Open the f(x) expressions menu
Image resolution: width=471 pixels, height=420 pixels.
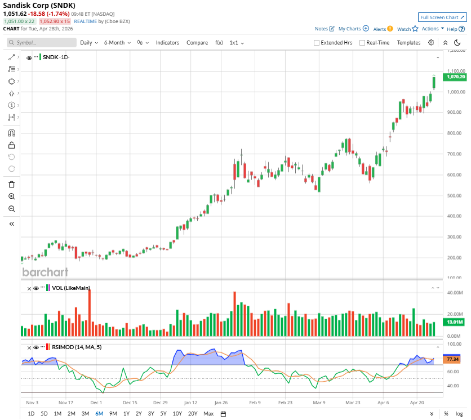[219, 43]
